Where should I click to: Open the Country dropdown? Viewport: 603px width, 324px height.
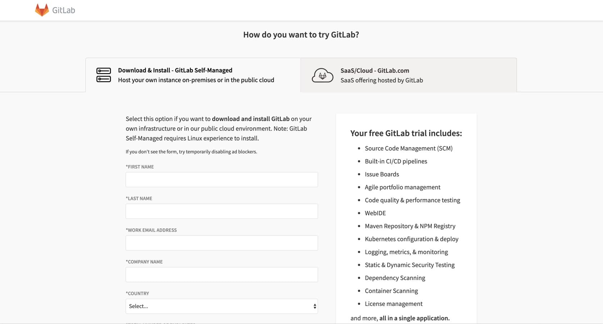click(x=222, y=306)
